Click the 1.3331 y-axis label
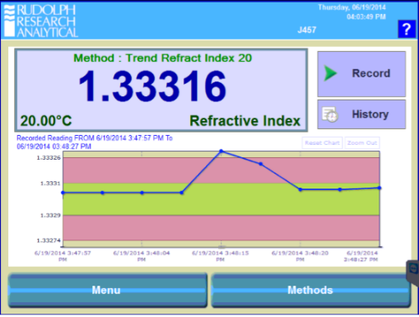 click(x=50, y=184)
